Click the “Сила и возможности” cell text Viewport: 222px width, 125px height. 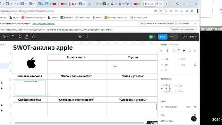coord(76,76)
